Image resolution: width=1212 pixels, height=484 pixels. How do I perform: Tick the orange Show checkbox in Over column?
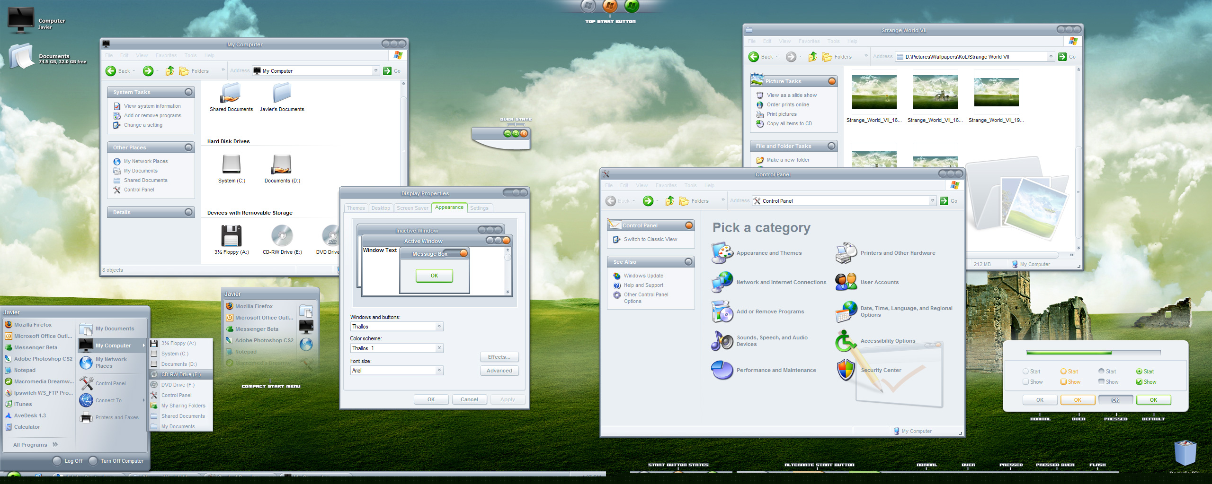tap(1063, 382)
